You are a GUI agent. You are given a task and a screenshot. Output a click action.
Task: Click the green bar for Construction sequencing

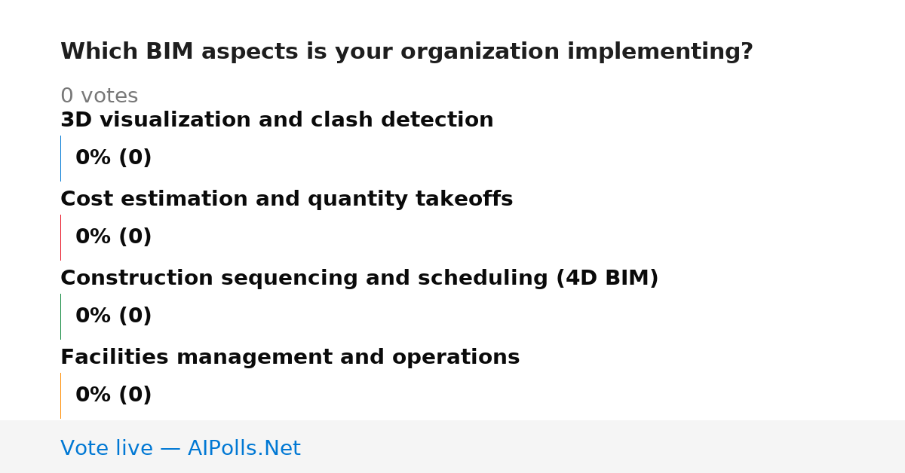point(60,316)
